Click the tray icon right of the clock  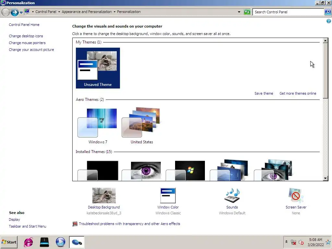(x=329, y=242)
